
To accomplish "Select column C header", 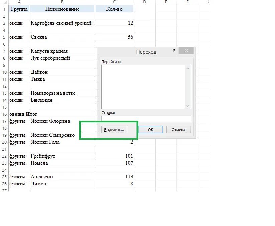I will [114, 2].
